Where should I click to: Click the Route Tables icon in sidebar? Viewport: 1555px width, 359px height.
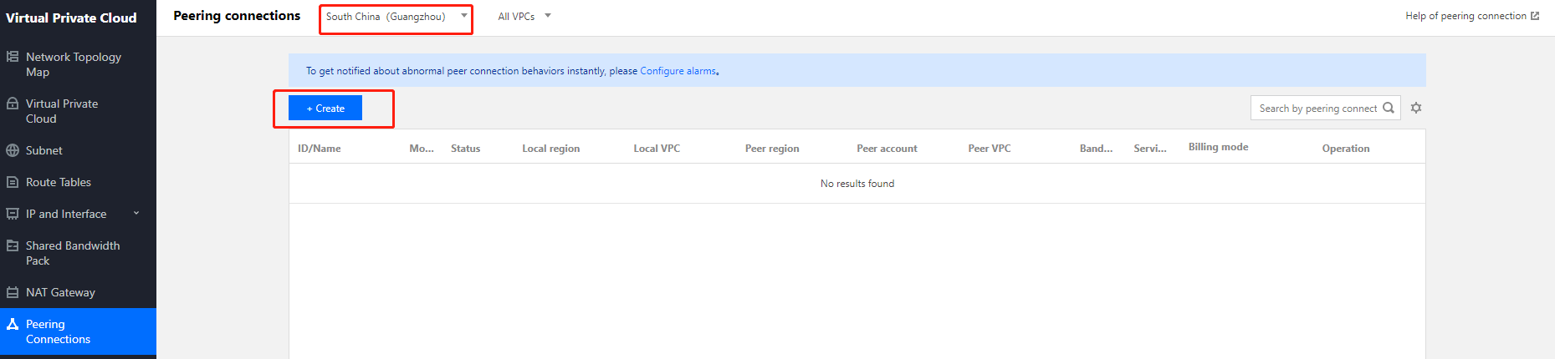pos(13,182)
